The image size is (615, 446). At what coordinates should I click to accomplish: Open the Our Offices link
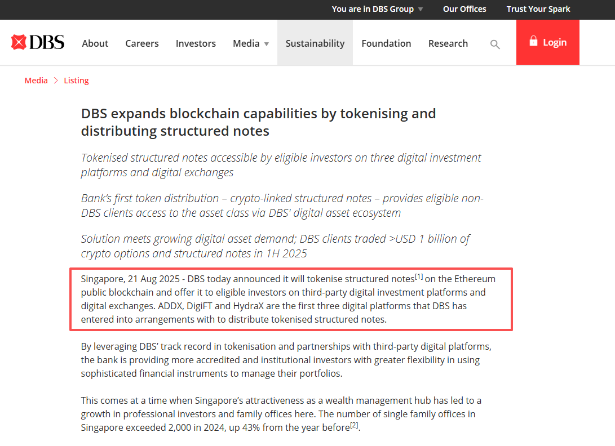(x=464, y=9)
